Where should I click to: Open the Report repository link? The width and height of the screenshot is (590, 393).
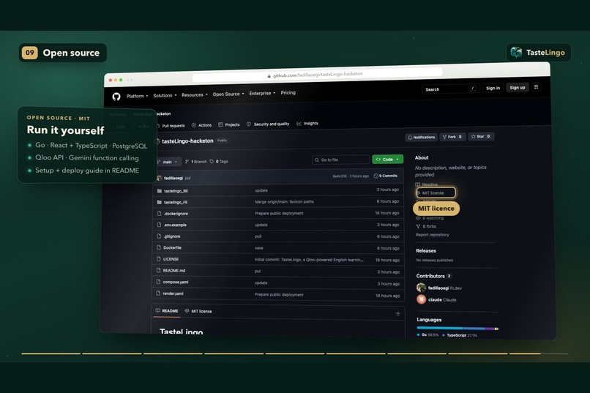433,235
